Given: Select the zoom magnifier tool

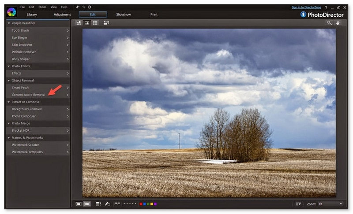Looking at the screenshot, I should [x=329, y=23].
